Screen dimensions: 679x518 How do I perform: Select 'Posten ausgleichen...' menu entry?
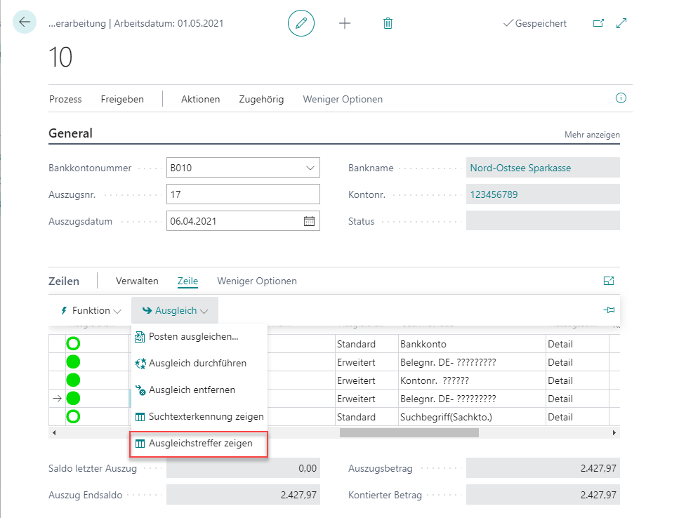pyautogui.click(x=193, y=337)
